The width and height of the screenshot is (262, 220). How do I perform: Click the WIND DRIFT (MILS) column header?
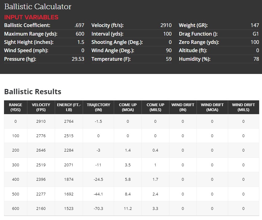pos(243,107)
